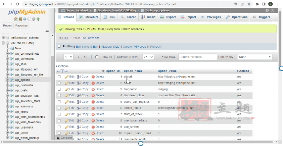
Task: Click Edit pencil icon for siteurl row
Action: tap(67, 77)
